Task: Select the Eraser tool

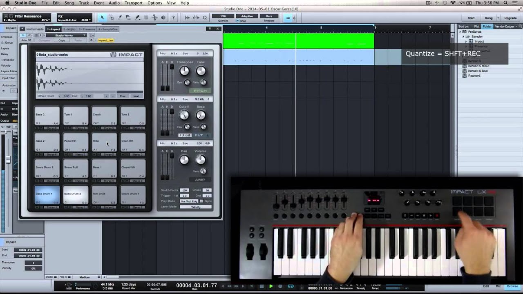Action: point(128,18)
